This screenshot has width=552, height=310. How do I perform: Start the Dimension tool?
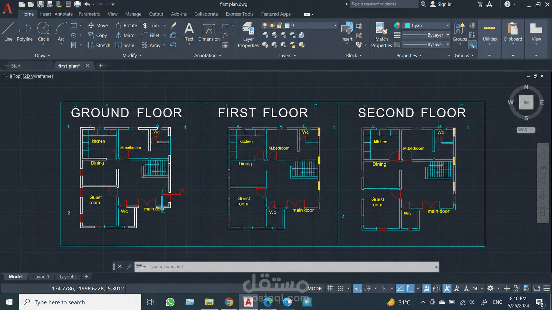209,32
